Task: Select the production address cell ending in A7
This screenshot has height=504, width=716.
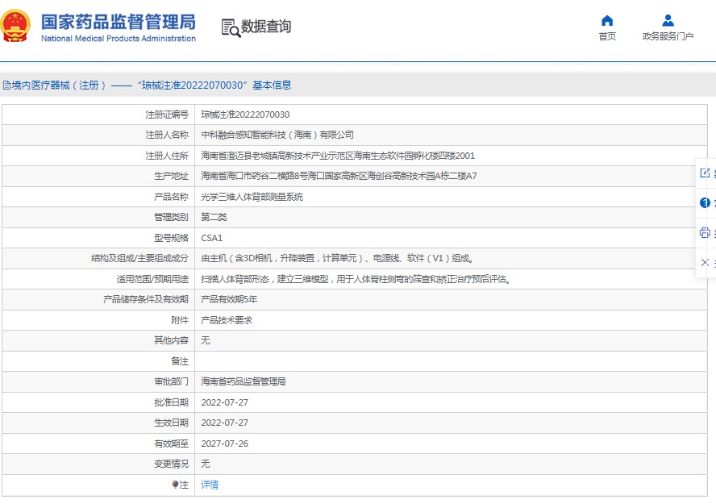Action: pyautogui.click(x=451, y=177)
